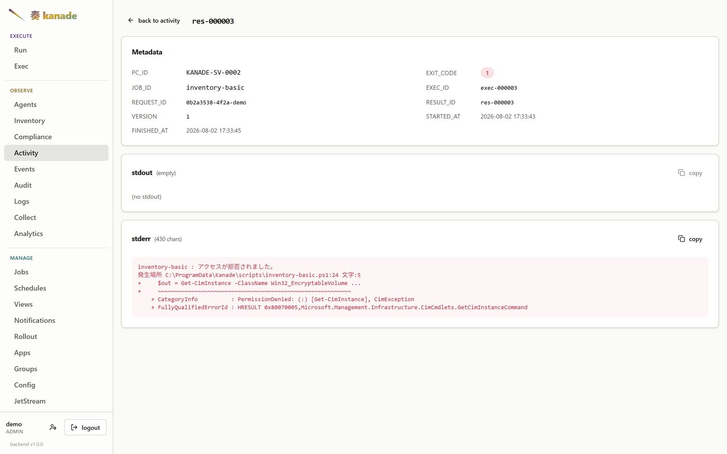
Task: Open the Run page
Action: click(x=56, y=50)
